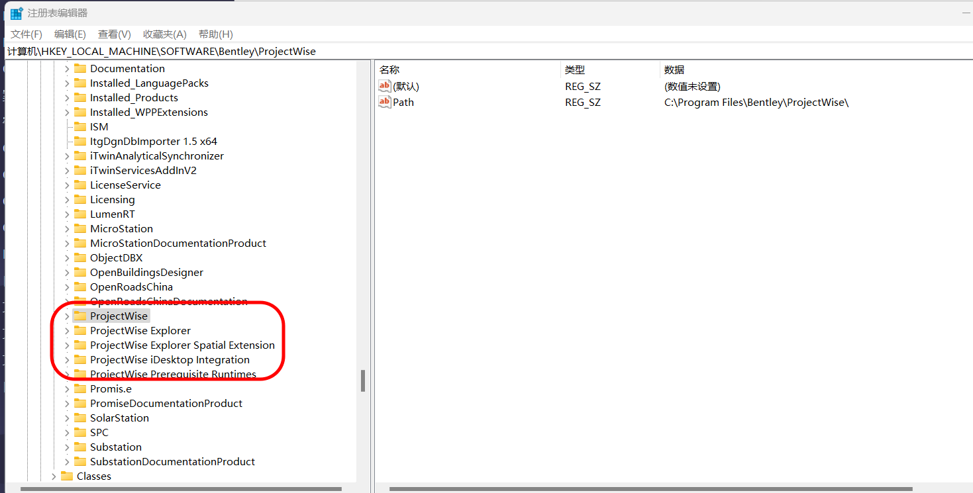The width and height of the screenshot is (973, 493).
Task: Click the Installed_LanguagePacks folder icon
Action: (80, 83)
